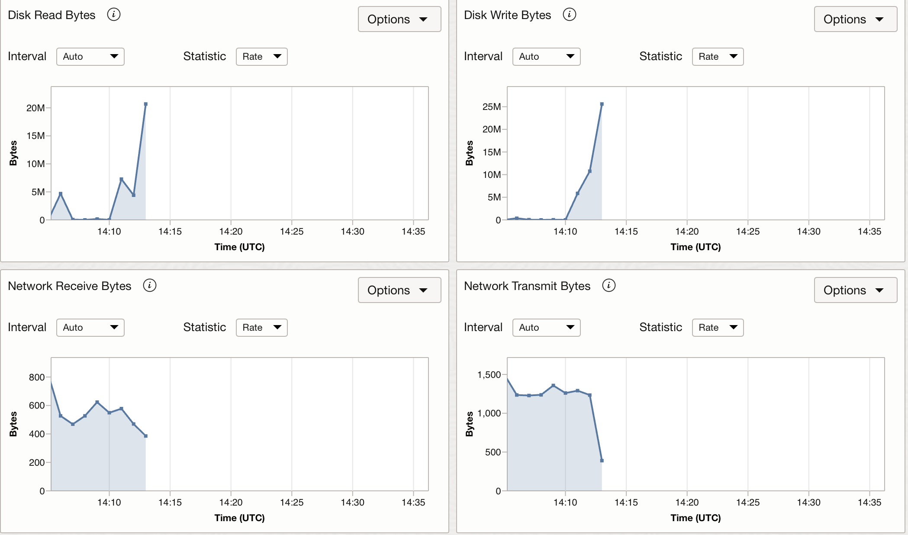Click peak data point on Disk Write chart
Viewport: 908px width, 535px height.
tap(602, 104)
